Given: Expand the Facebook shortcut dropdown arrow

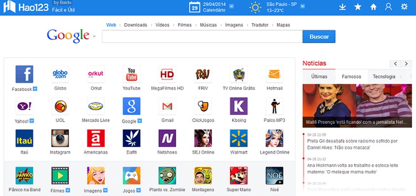Looking at the screenshot, I should point(35,89).
